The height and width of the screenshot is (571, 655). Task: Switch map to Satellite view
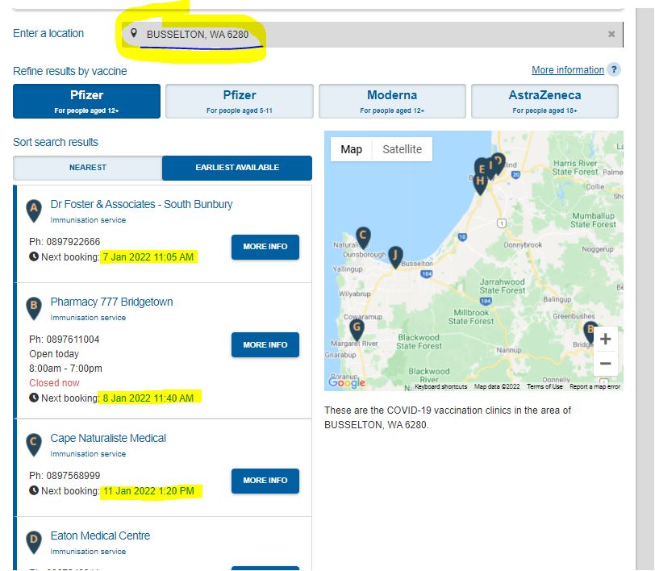(403, 149)
